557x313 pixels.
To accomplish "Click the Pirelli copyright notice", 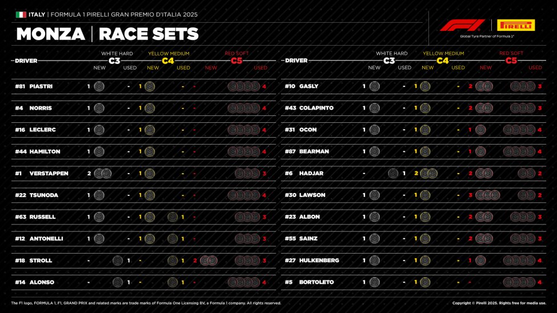I will 499,303.
